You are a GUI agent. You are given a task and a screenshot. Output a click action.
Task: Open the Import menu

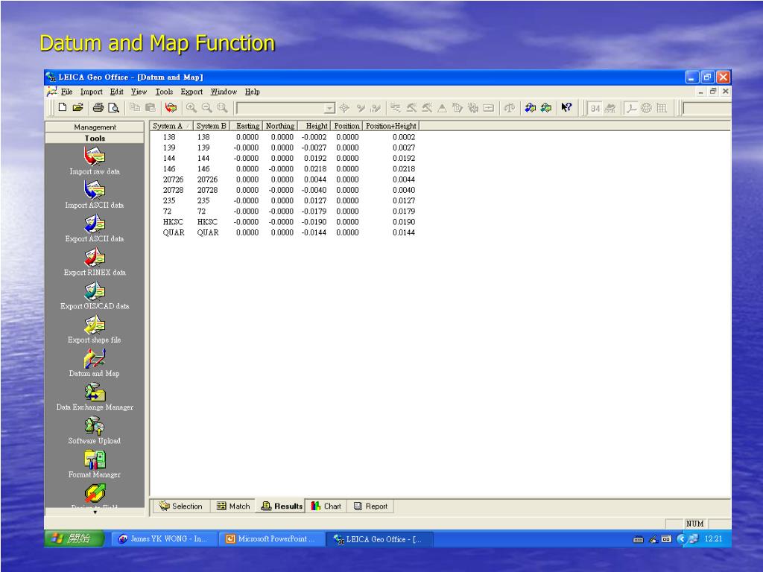pos(92,92)
